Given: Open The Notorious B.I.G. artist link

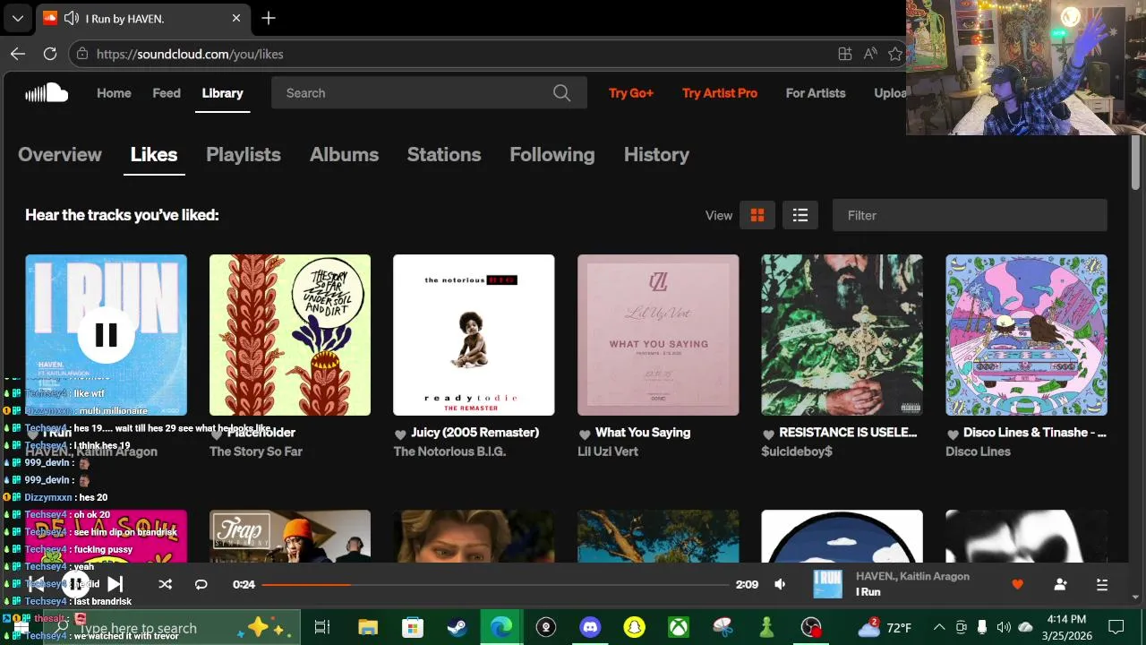Looking at the screenshot, I should 449,451.
